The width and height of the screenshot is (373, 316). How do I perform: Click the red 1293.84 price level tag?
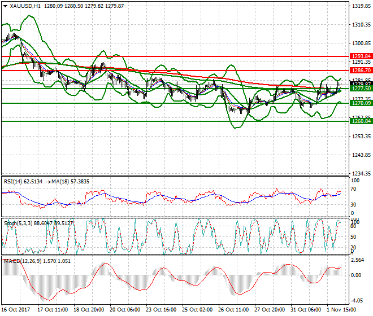tap(361, 56)
